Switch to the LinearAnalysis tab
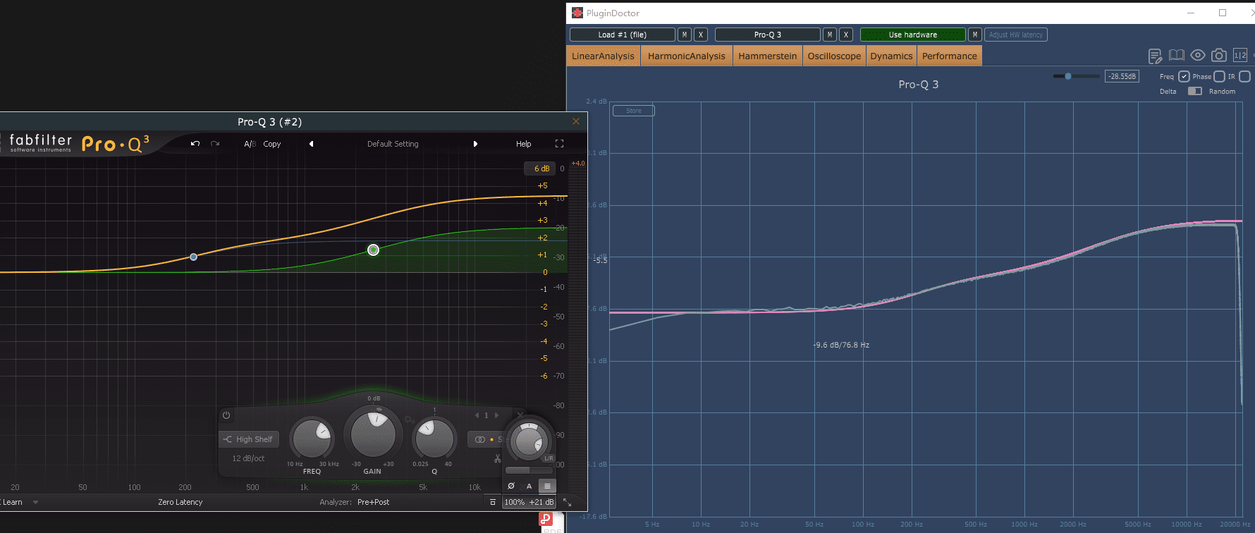 (603, 56)
